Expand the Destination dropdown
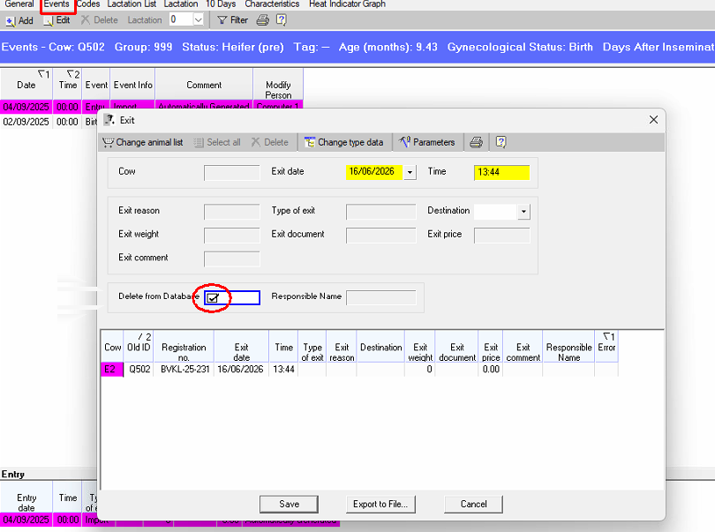The height and width of the screenshot is (532, 715). pyautogui.click(x=523, y=212)
